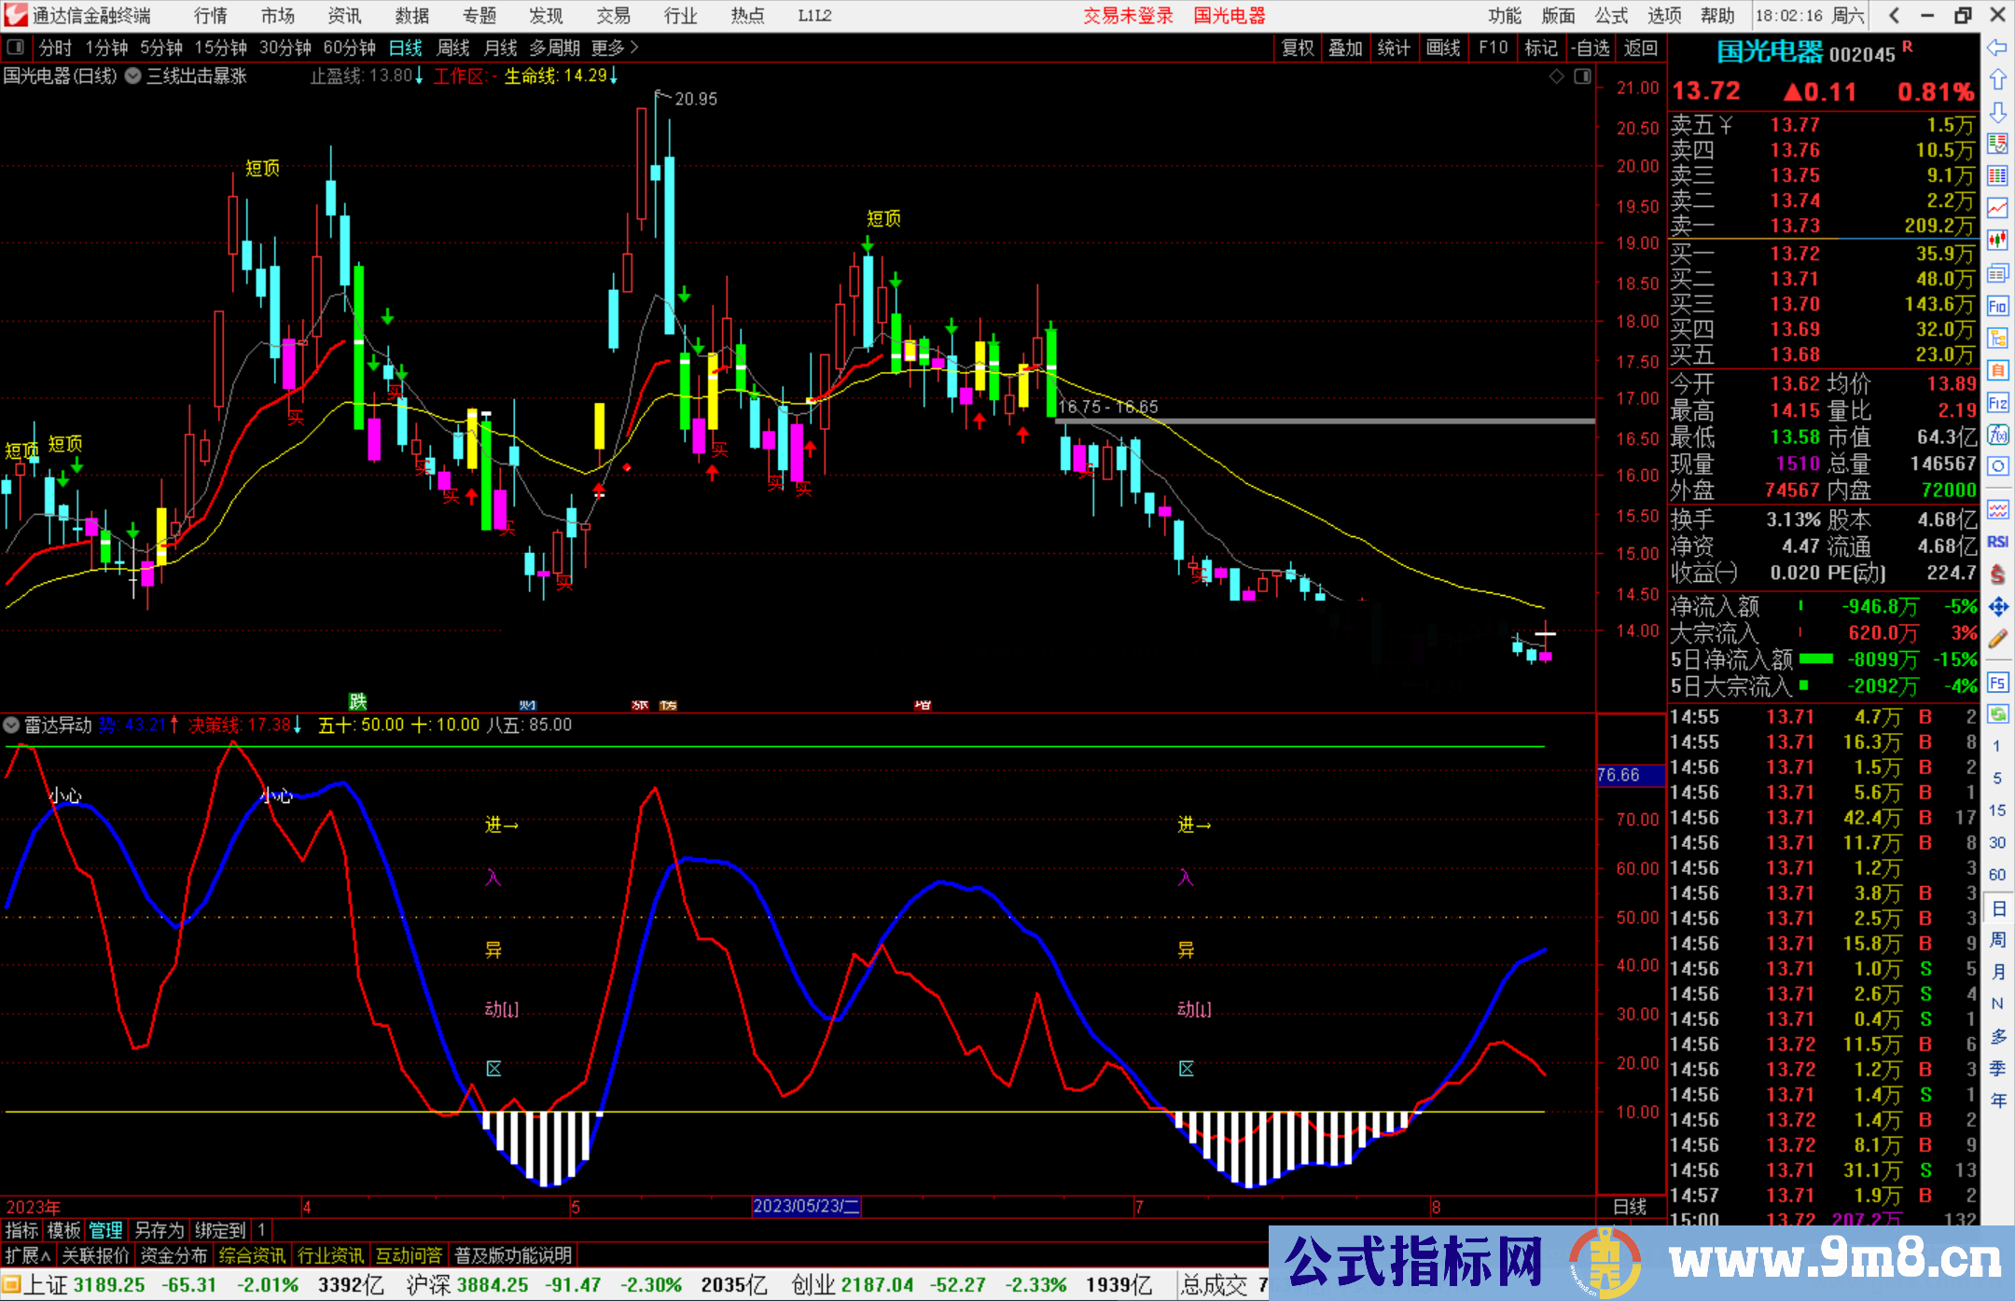
Task: Open dropdown beside 三线出击暴涨 indicator
Action: pyautogui.click(x=133, y=76)
